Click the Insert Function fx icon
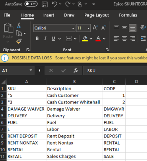 click(75, 71)
